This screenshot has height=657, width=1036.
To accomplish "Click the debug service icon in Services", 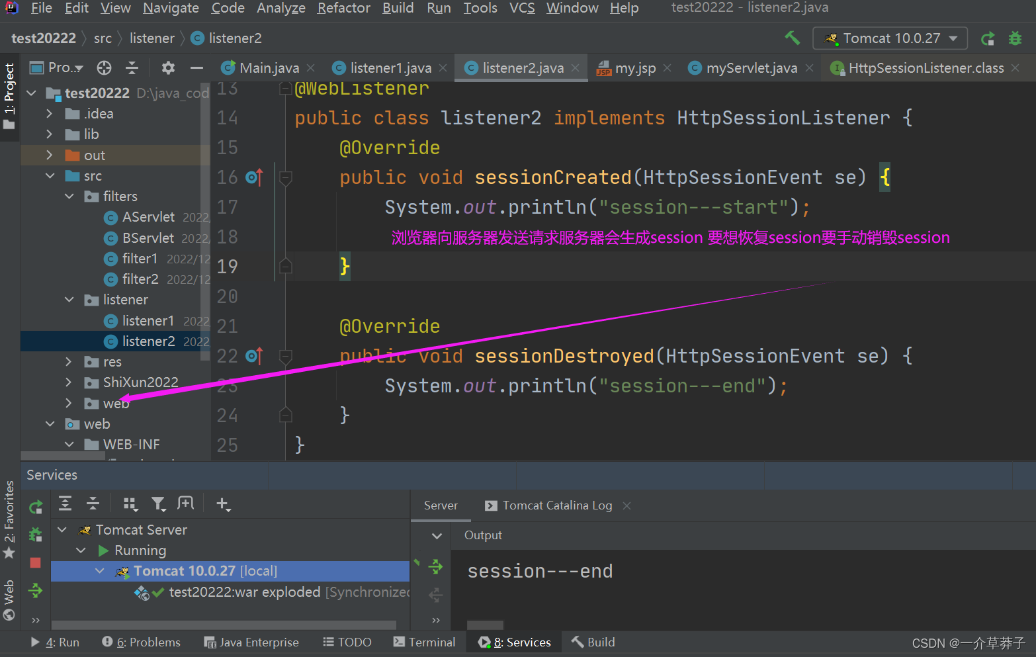I will coord(36,534).
